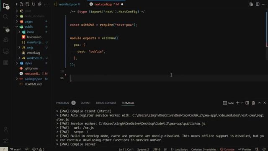
Task: Close unsaved dot on next.config.js tab
Action: pos(122,4)
